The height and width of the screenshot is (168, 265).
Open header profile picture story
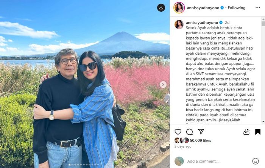pyautogui.click(x=179, y=8)
